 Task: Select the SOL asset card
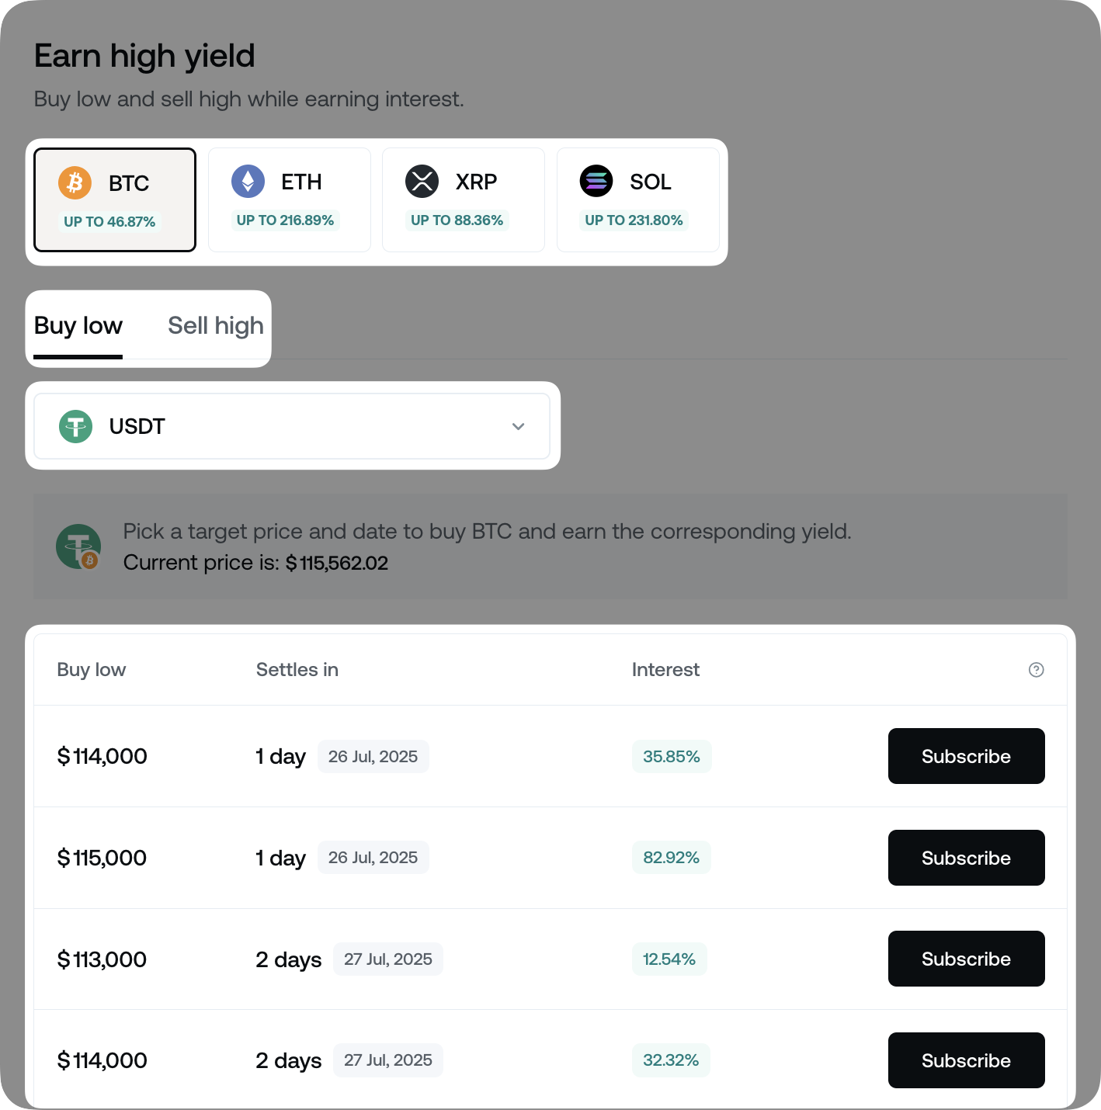pyautogui.click(x=637, y=199)
